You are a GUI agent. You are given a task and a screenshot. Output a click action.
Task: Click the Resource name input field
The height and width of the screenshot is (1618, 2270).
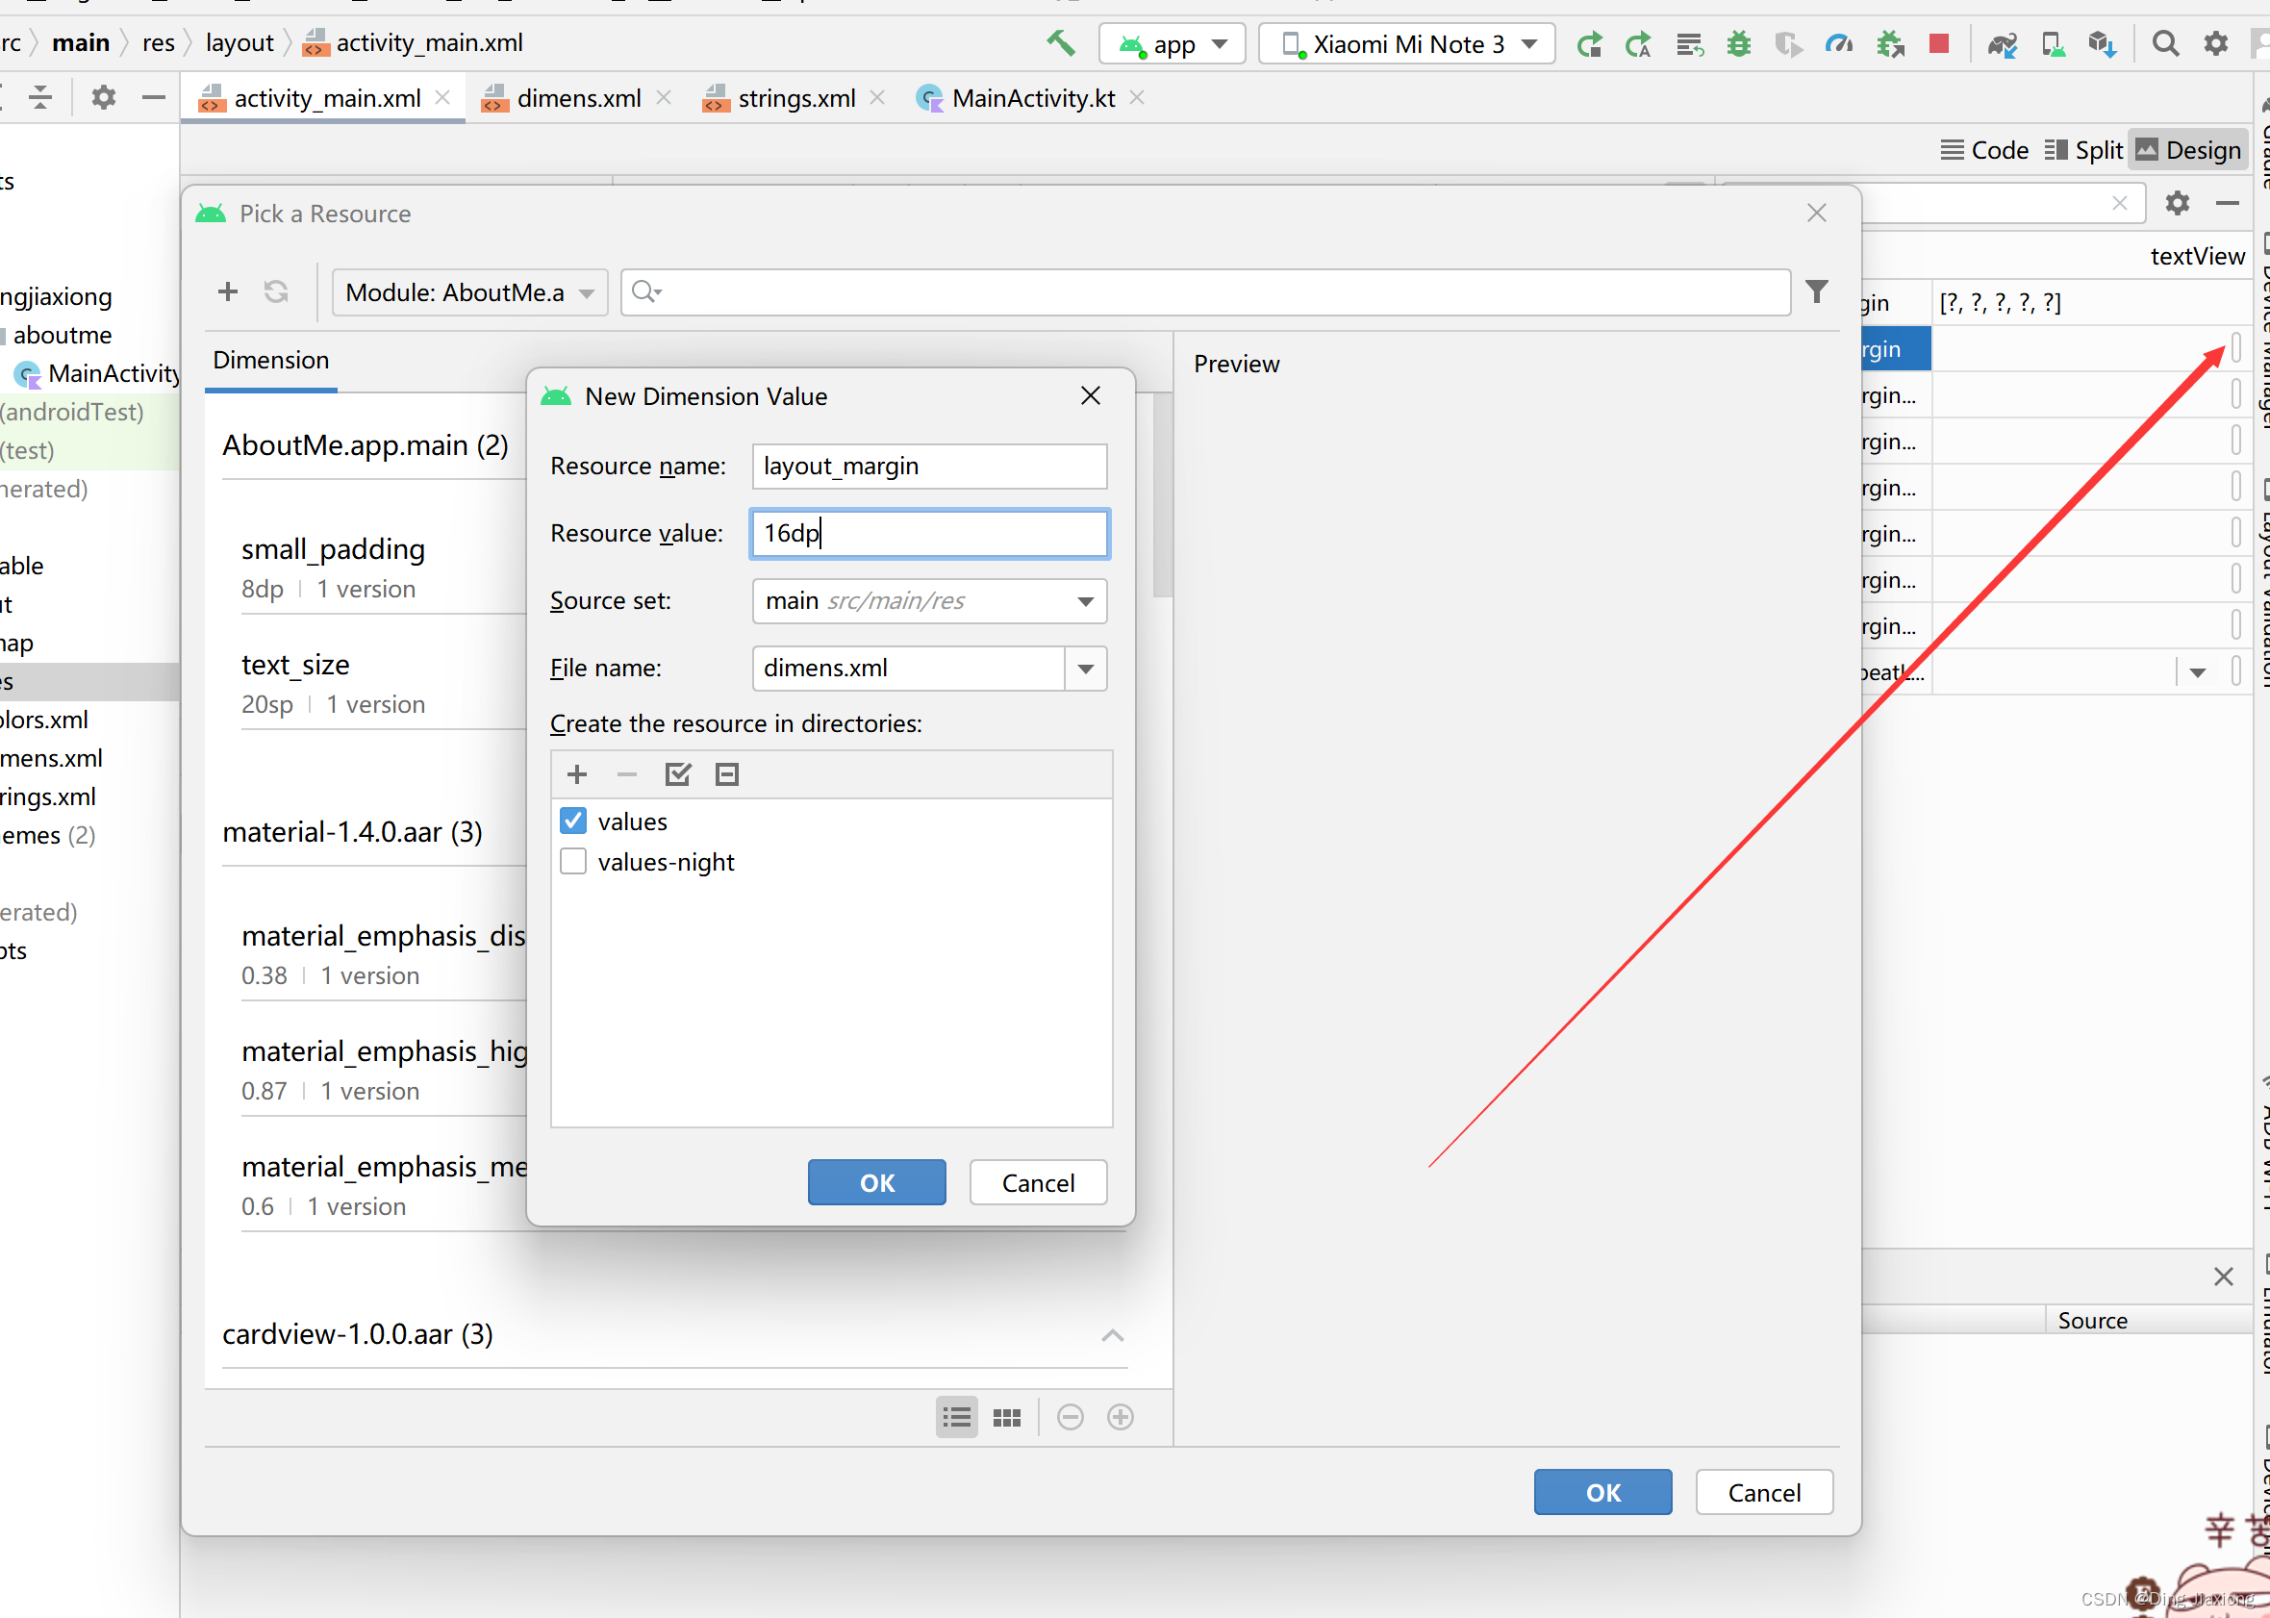928,467
